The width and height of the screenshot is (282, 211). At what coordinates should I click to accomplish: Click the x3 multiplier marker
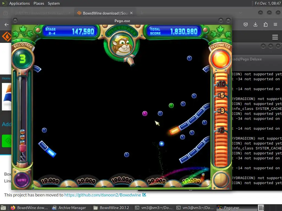221,111
